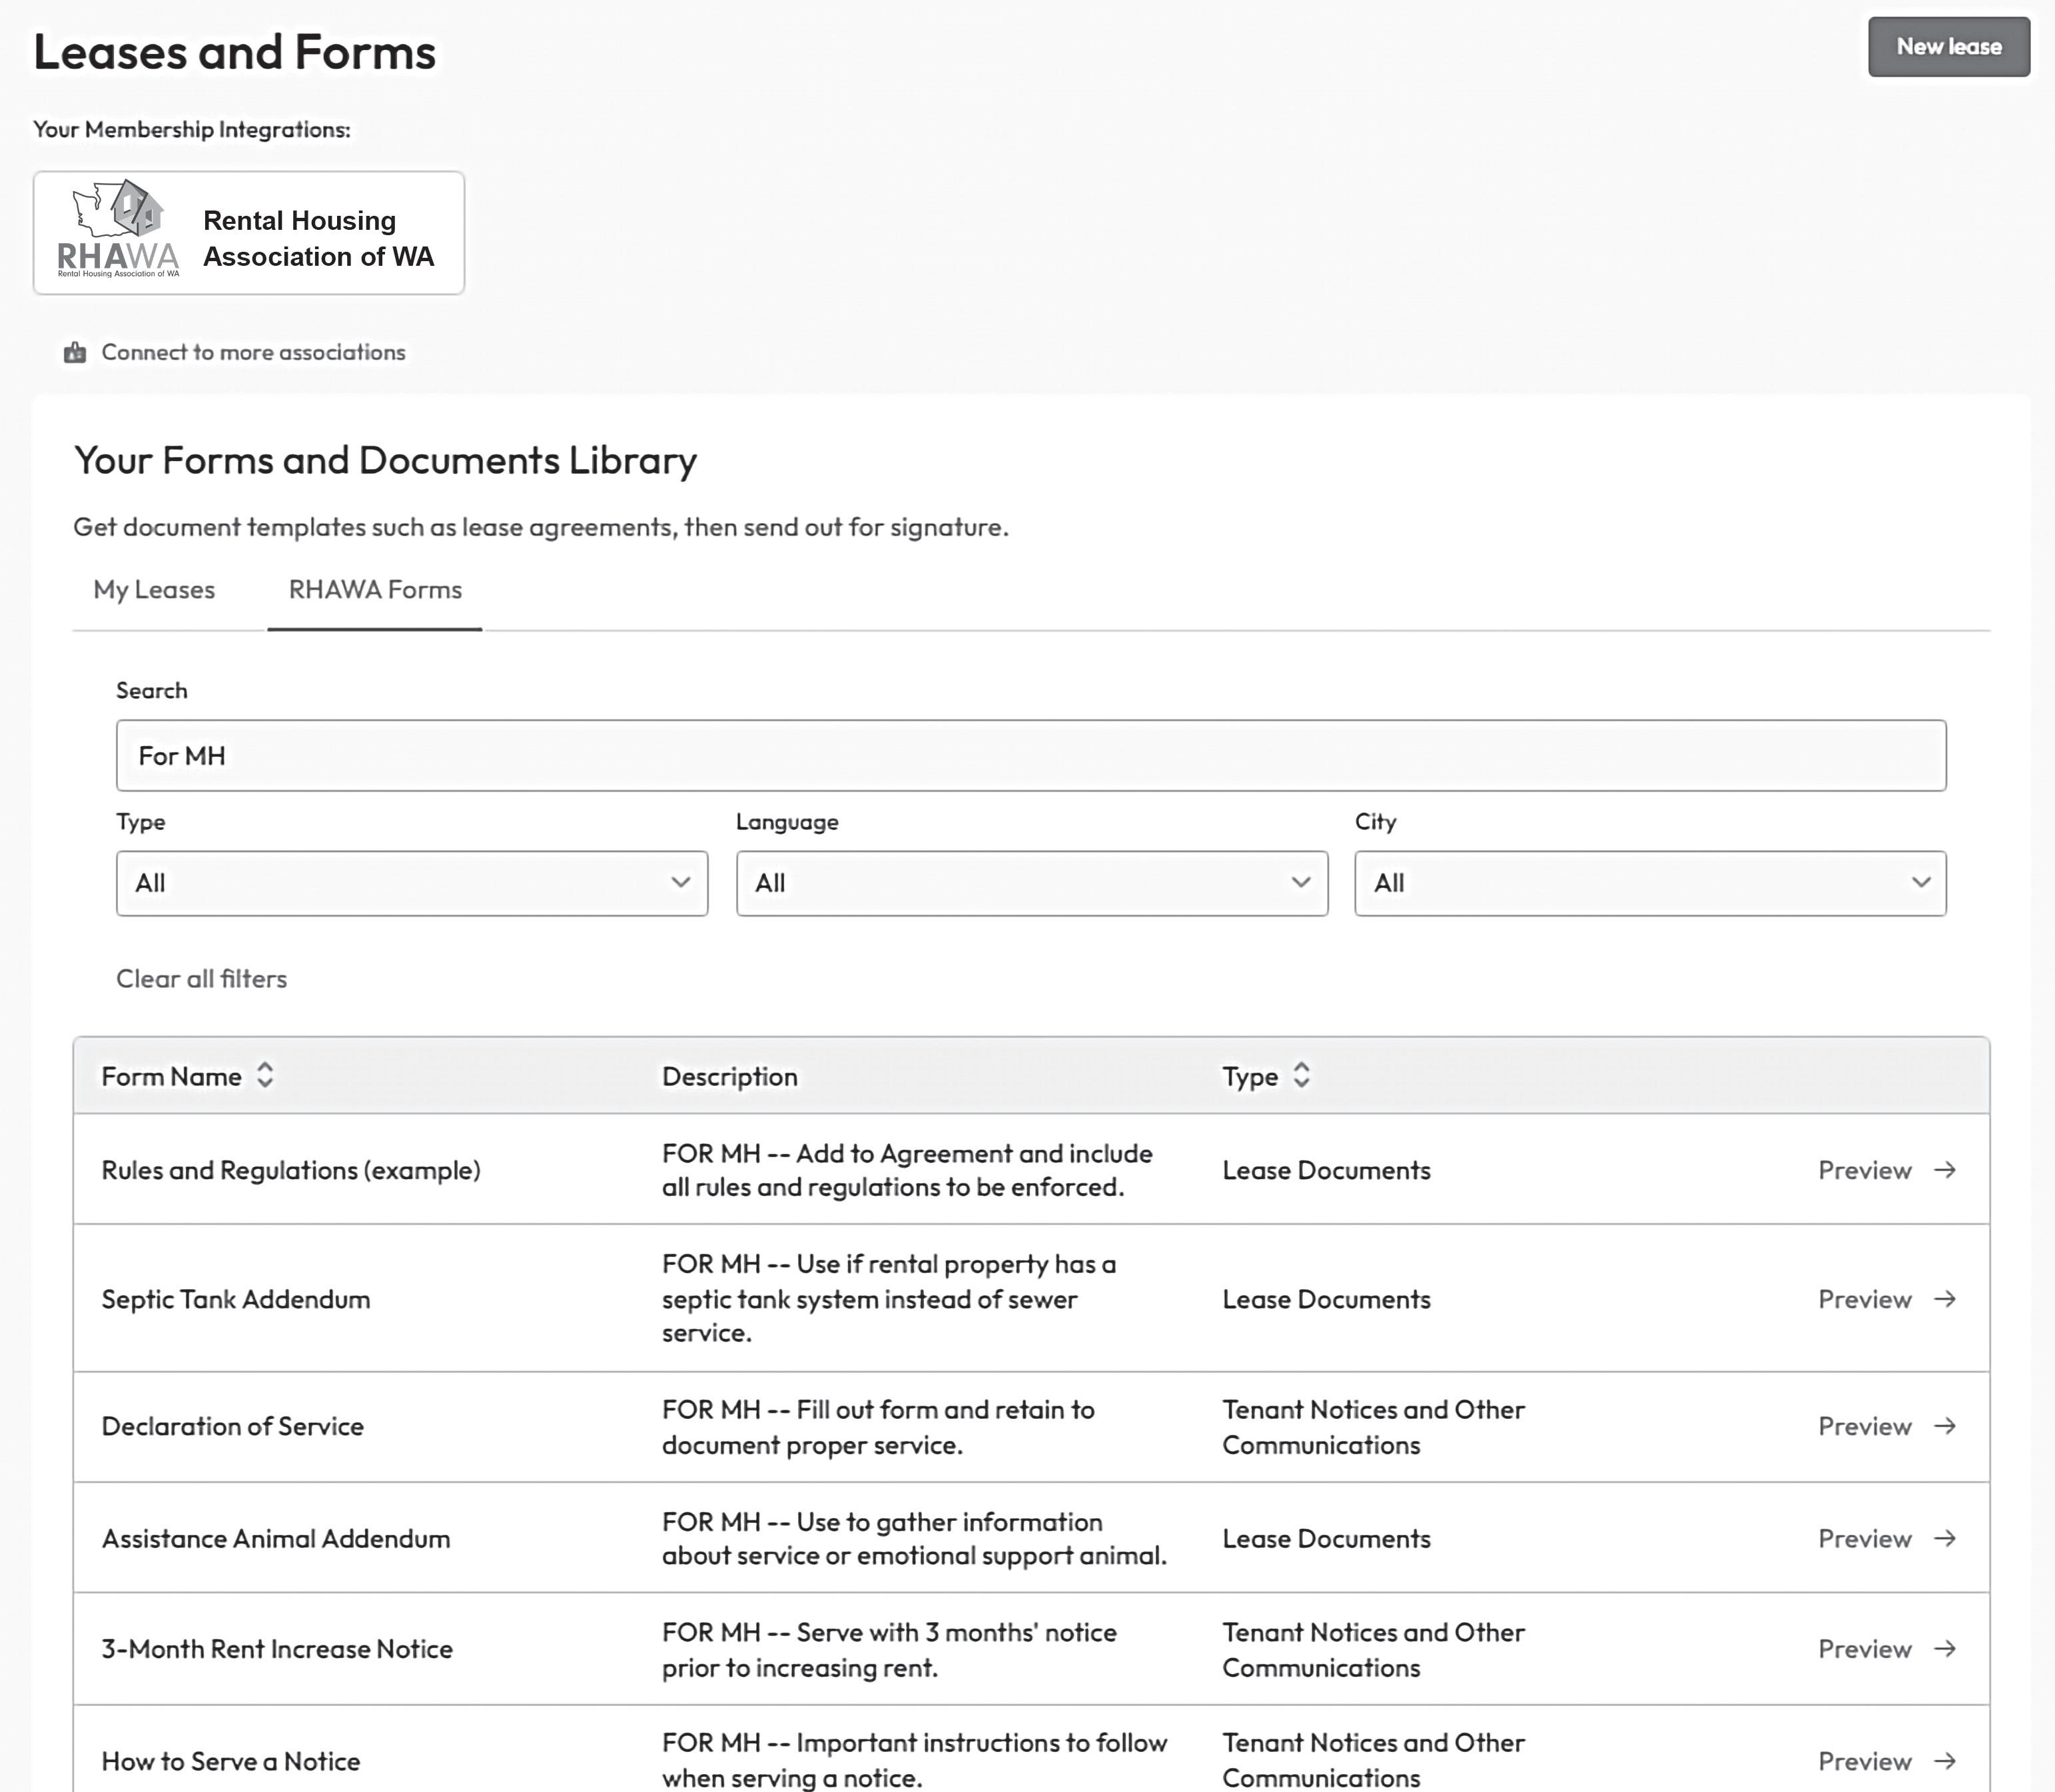Sort by Form Name using sort arrows

click(265, 1075)
